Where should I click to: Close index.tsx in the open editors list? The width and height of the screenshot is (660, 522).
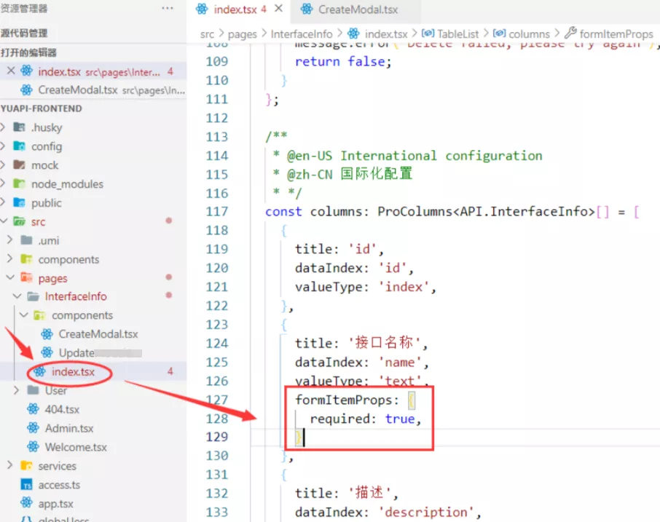pyautogui.click(x=10, y=71)
